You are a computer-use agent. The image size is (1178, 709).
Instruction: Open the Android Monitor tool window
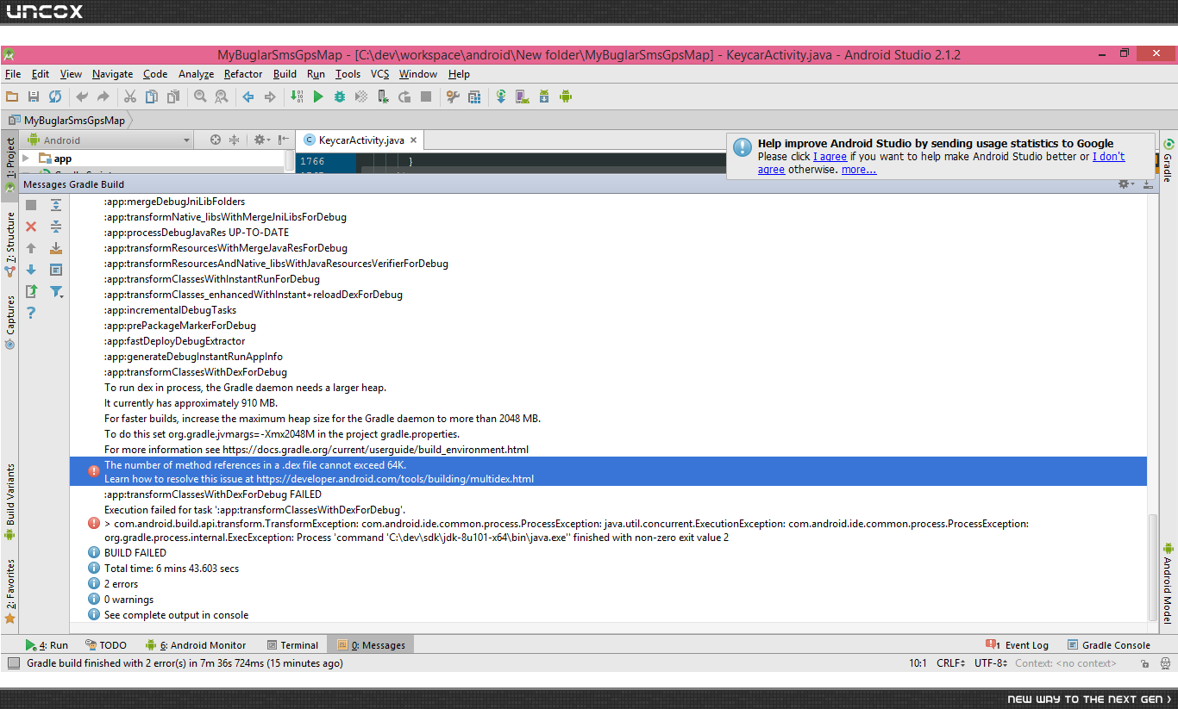(x=197, y=645)
